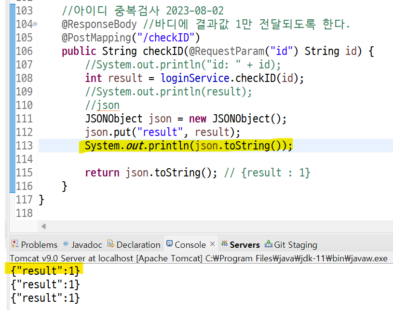Image resolution: width=393 pixels, height=310 pixels.
Task: Click the Console monitor icon
Action: [x=169, y=243]
